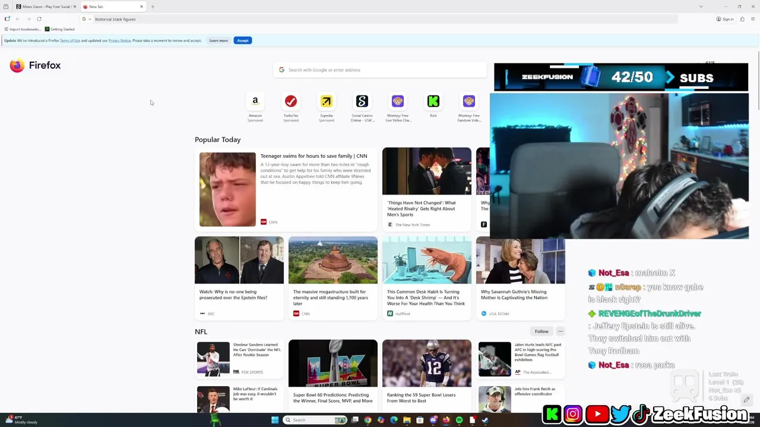Viewport: 760px width, 427px height.
Task: Open the Extensions puzzle icon
Action: pyautogui.click(x=742, y=19)
